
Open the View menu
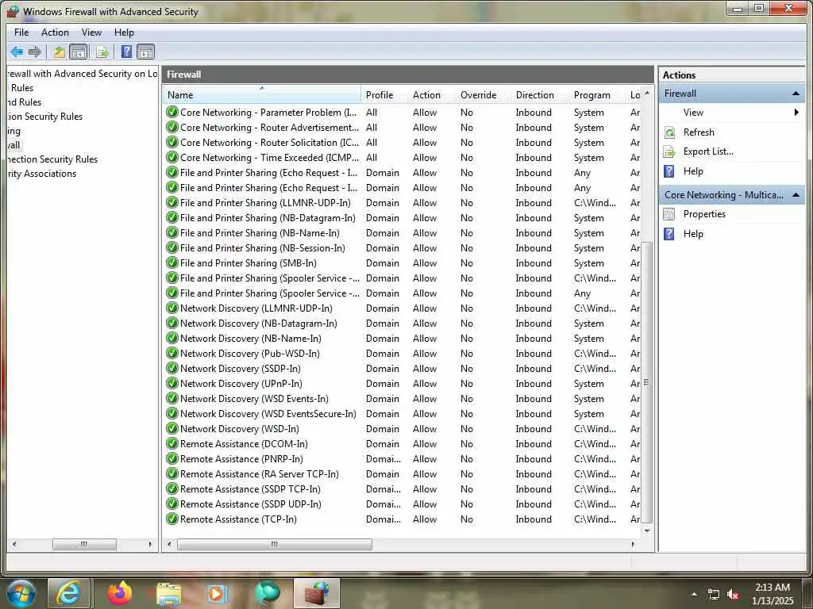[x=91, y=32]
